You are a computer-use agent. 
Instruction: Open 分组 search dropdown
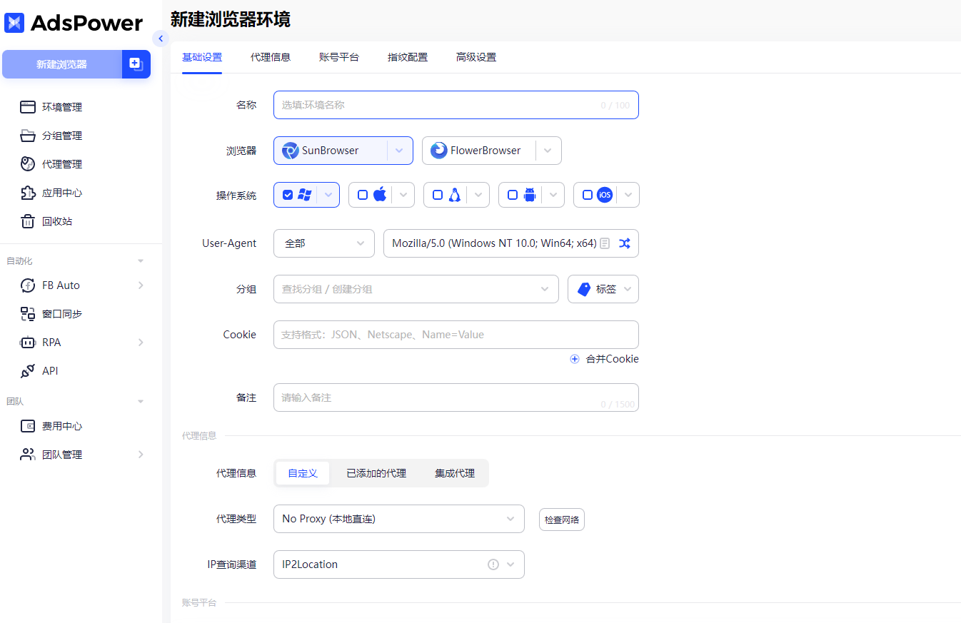(416, 289)
